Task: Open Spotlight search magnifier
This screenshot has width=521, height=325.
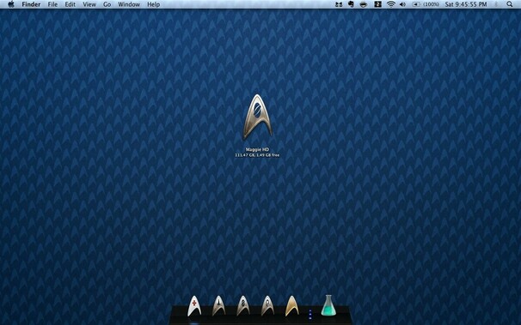Action: (x=509, y=4)
